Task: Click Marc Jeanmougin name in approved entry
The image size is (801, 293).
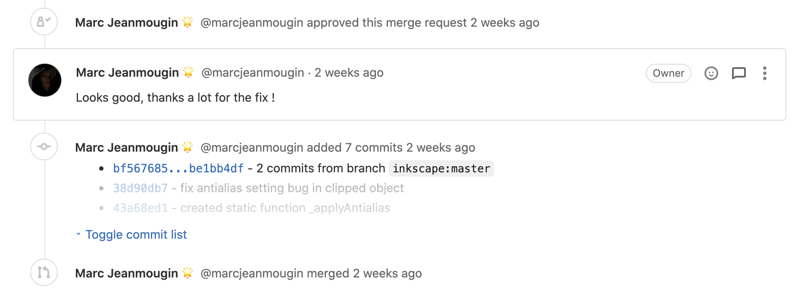Action: tap(126, 22)
